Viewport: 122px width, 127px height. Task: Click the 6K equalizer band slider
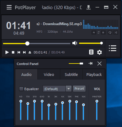coord(62,110)
